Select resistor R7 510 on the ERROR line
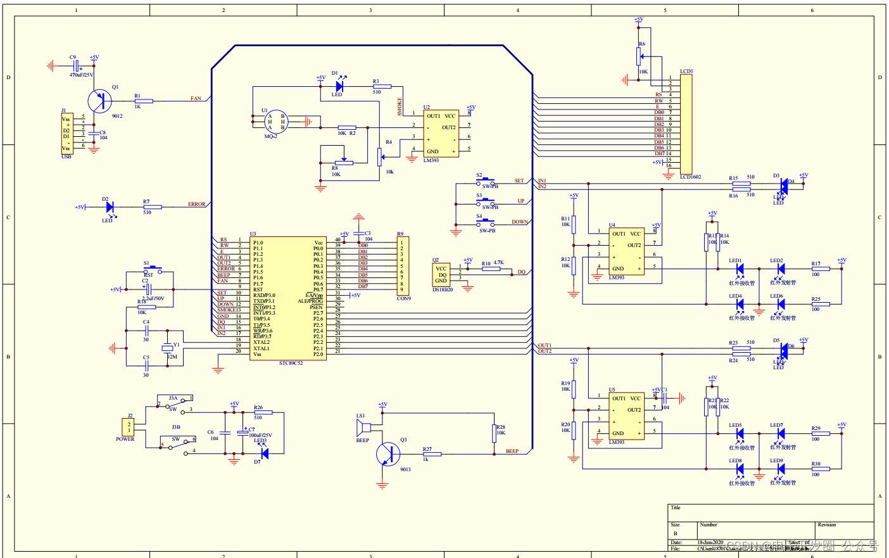This screenshot has height=558, width=889. click(152, 207)
